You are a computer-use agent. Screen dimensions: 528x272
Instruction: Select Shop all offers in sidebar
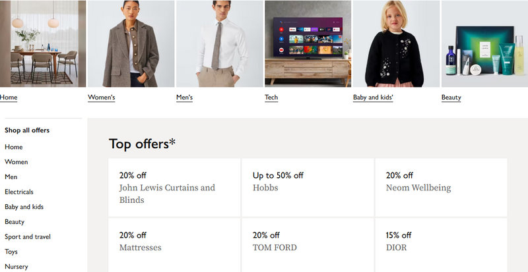click(27, 130)
